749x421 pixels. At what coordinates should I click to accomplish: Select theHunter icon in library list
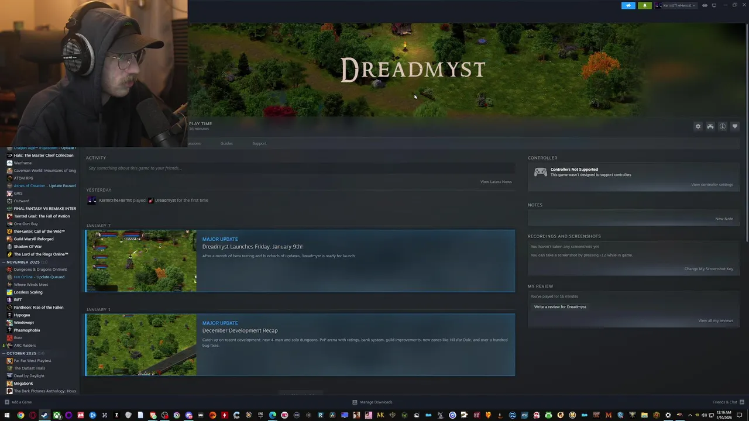(x=9, y=231)
